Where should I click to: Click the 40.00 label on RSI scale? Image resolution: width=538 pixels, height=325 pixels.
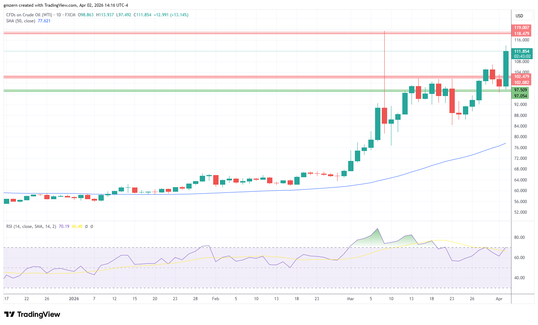click(520, 278)
